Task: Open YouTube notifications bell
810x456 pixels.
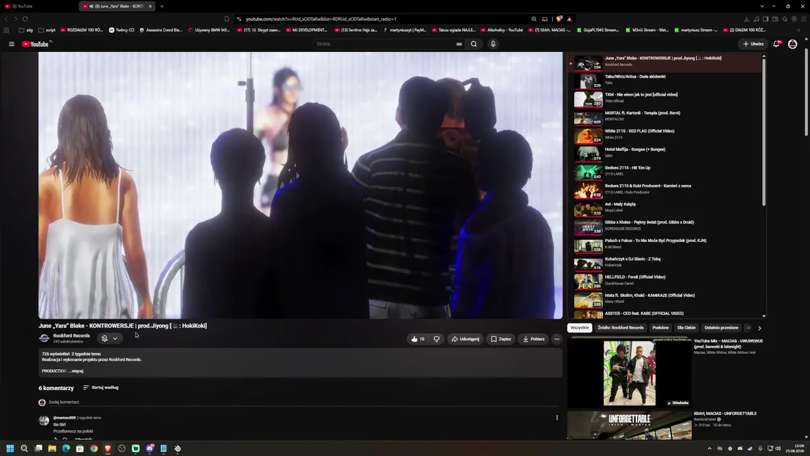Action: [x=776, y=44]
